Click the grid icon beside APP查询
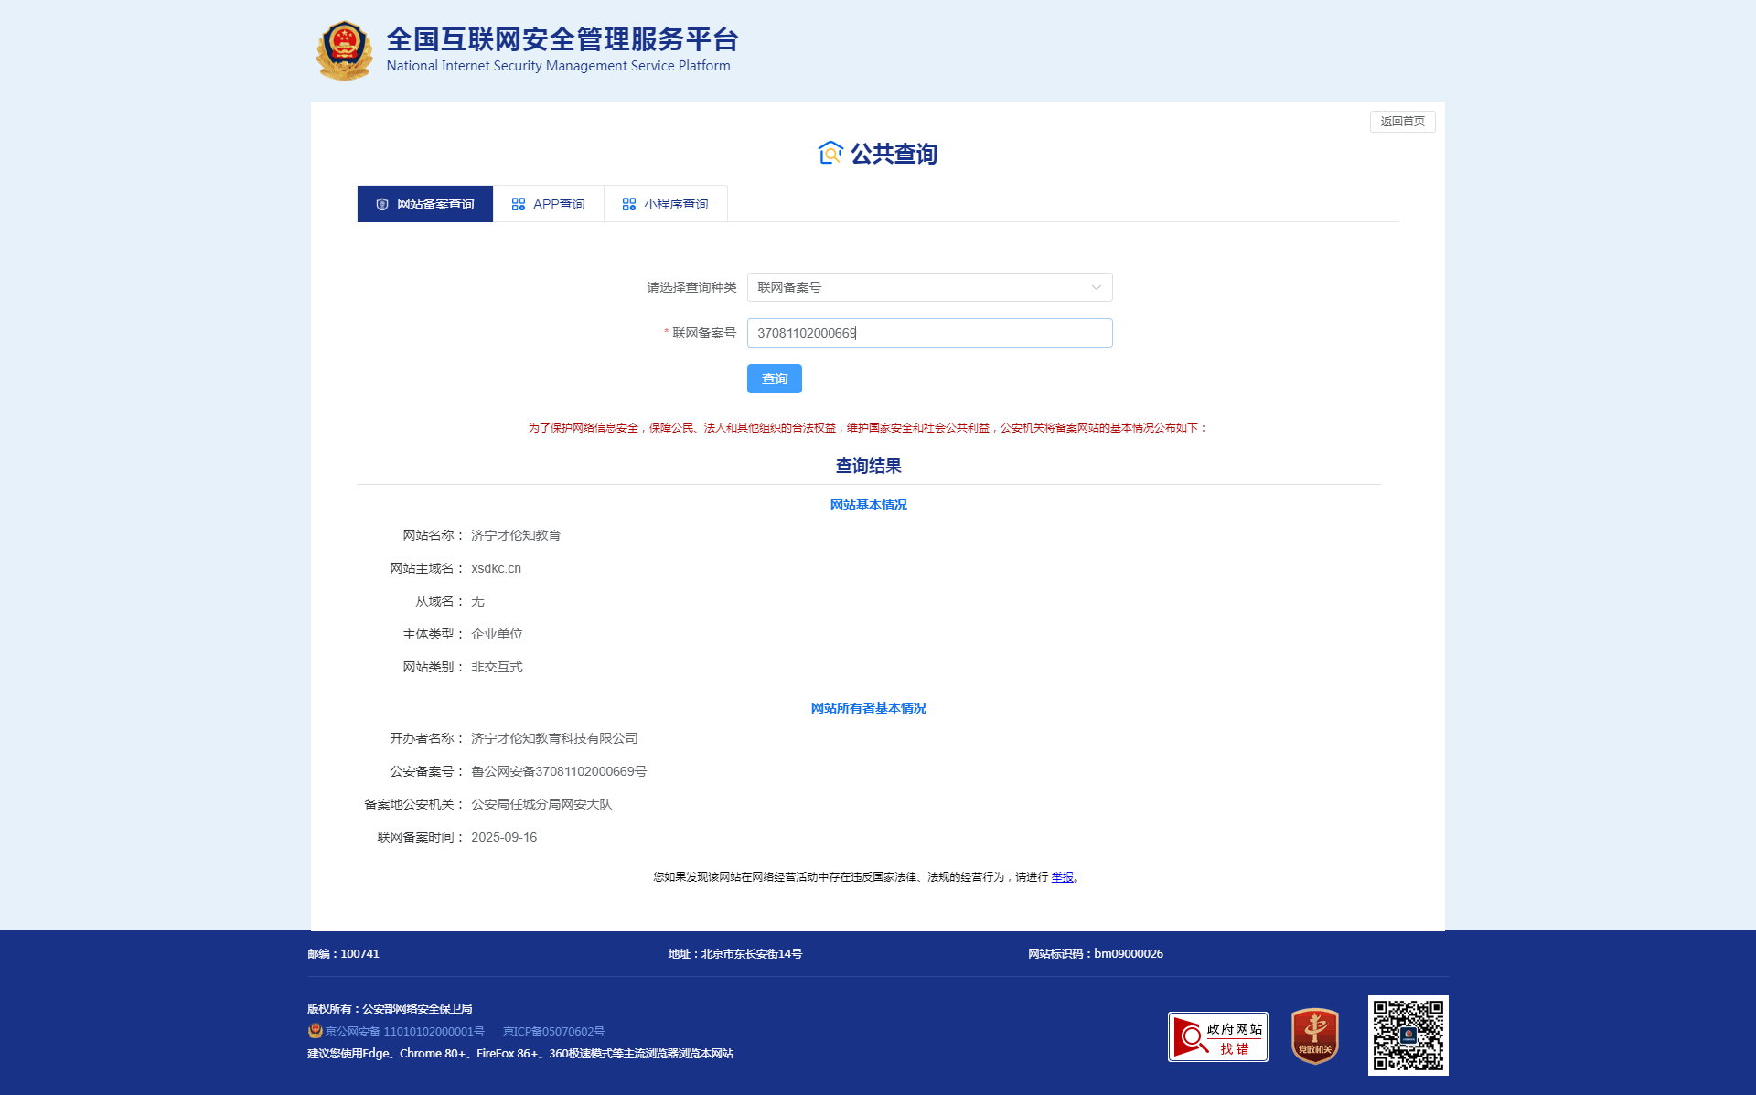The height and width of the screenshot is (1095, 1756). coord(519,204)
